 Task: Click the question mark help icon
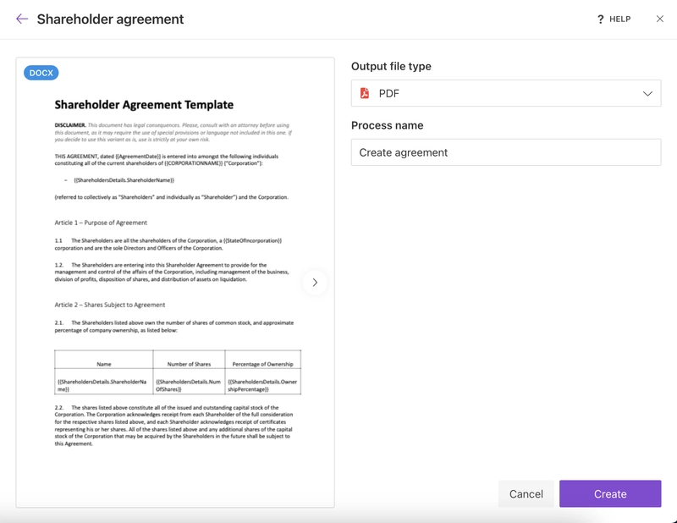click(600, 19)
